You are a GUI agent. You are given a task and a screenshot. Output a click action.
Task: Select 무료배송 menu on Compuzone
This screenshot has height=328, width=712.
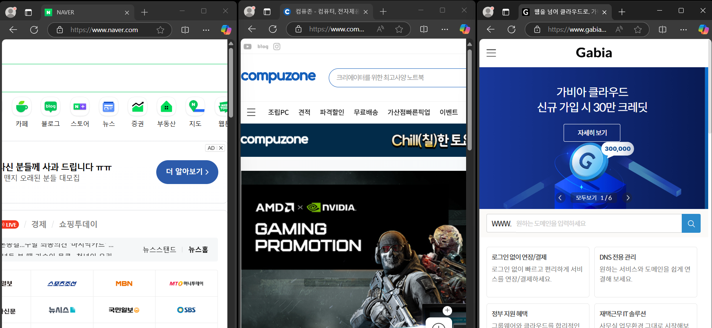point(366,112)
